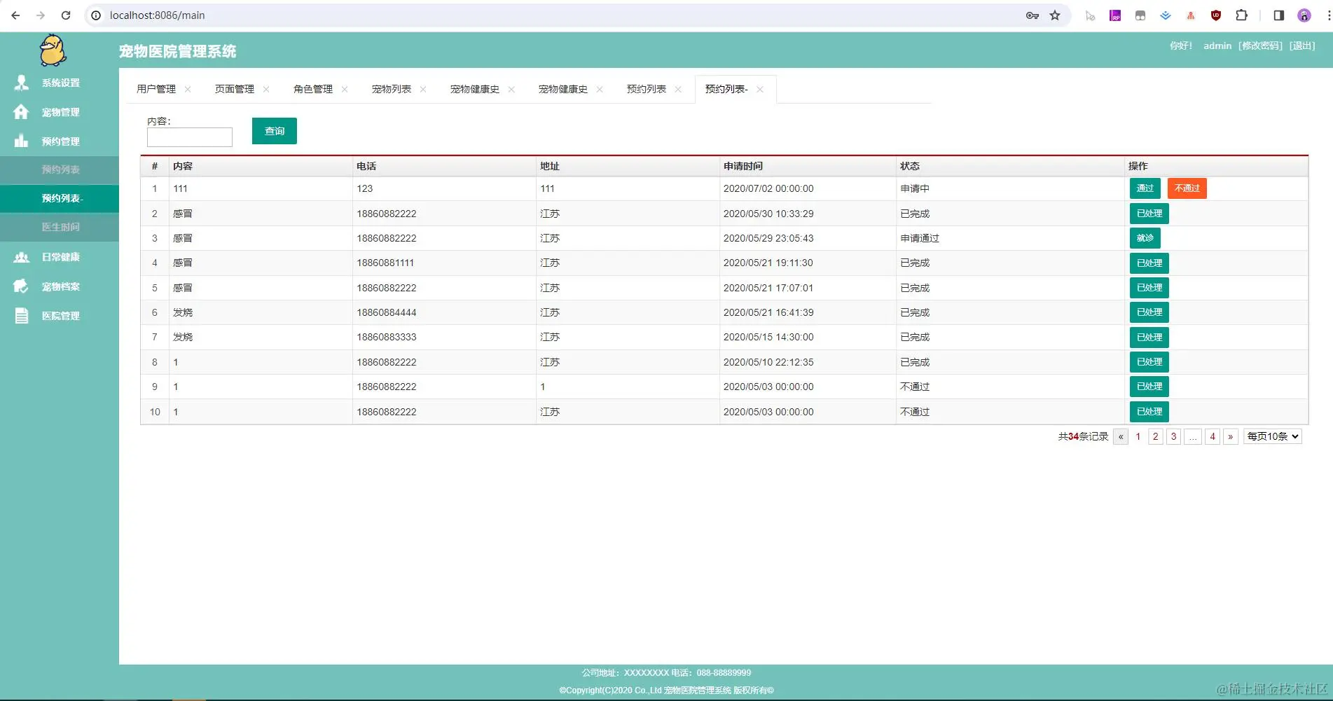
Task: Go to page 4 of records
Action: [x=1213, y=436]
